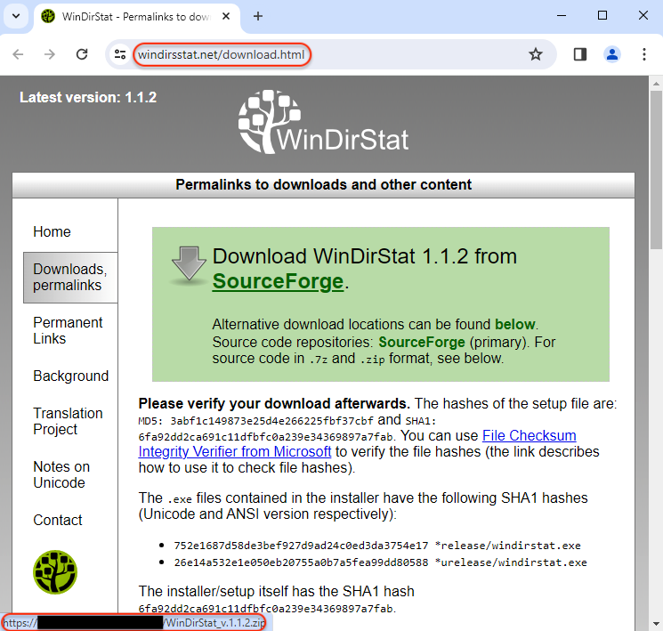The height and width of the screenshot is (631, 663).
Task: Open Notes on Unicode in sidebar
Action: (61, 474)
